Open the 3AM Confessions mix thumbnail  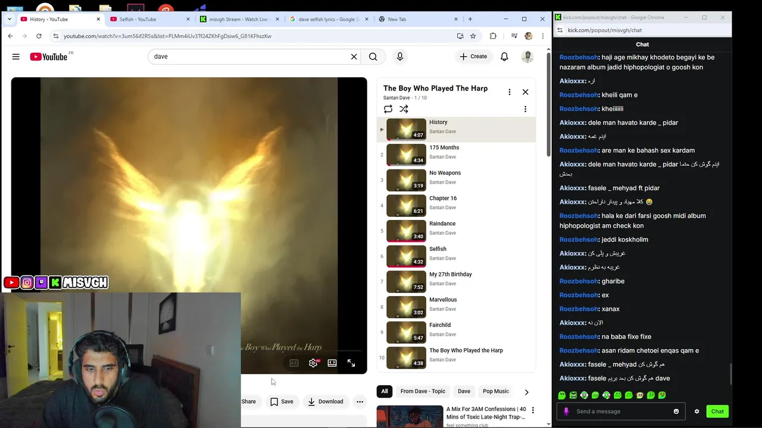(410, 416)
